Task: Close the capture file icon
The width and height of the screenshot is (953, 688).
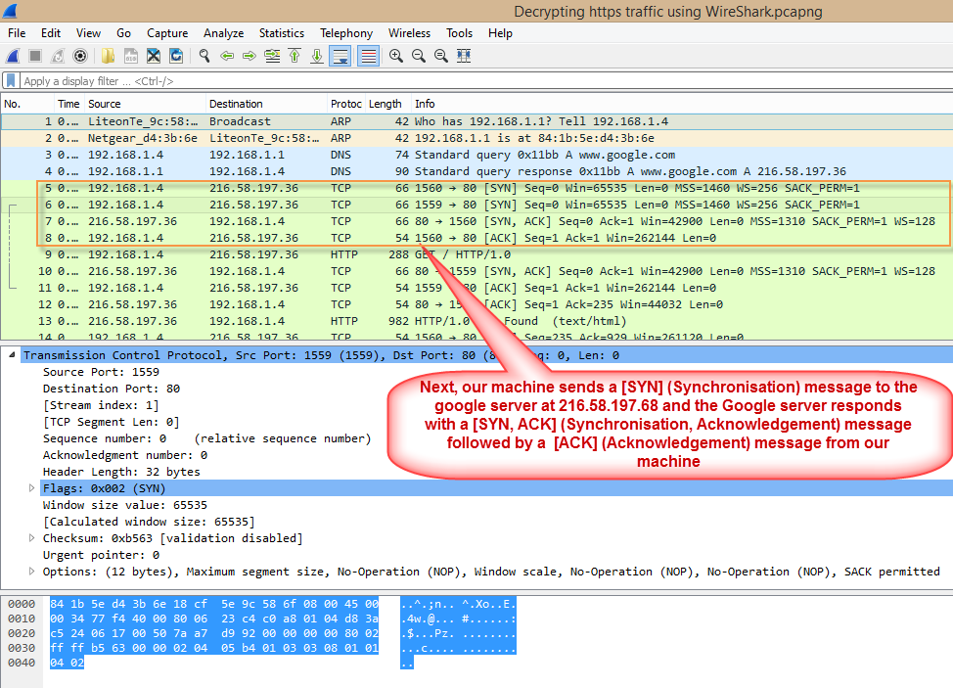Action: coord(154,56)
